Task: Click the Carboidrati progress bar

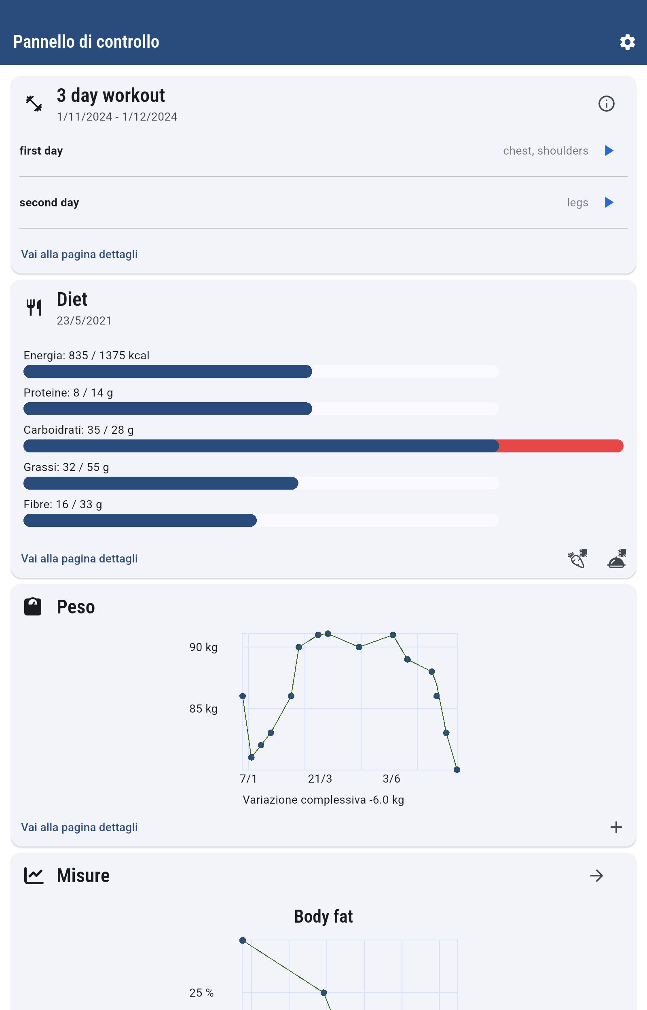Action: [x=323, y=446]
